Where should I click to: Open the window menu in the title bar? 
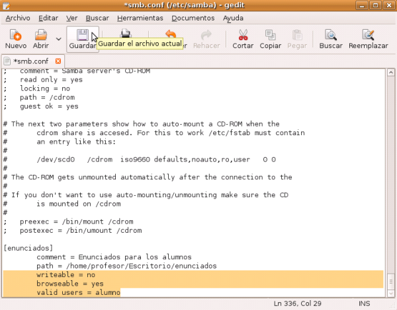point(7,5)
